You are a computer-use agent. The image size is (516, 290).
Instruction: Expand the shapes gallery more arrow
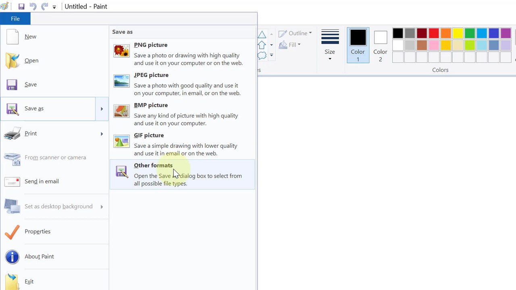point(271,55)
